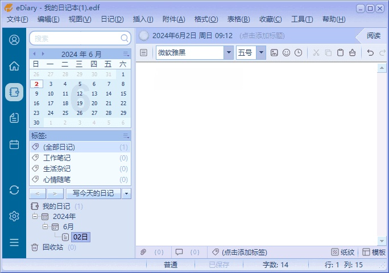Click the 写今天的日记 button
This screenshot has height=273, width=389.
[x=93, y=193]
